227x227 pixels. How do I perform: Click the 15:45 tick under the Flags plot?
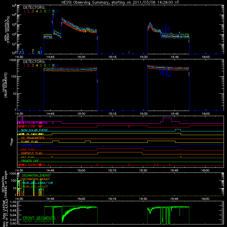tap(174, 171)
